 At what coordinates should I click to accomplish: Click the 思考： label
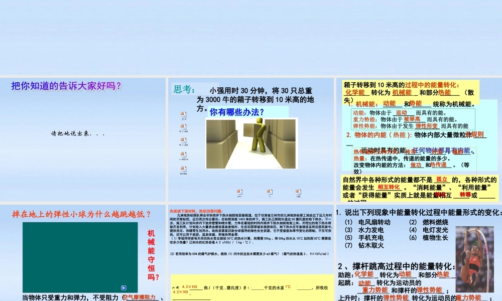tap(184, 89)
